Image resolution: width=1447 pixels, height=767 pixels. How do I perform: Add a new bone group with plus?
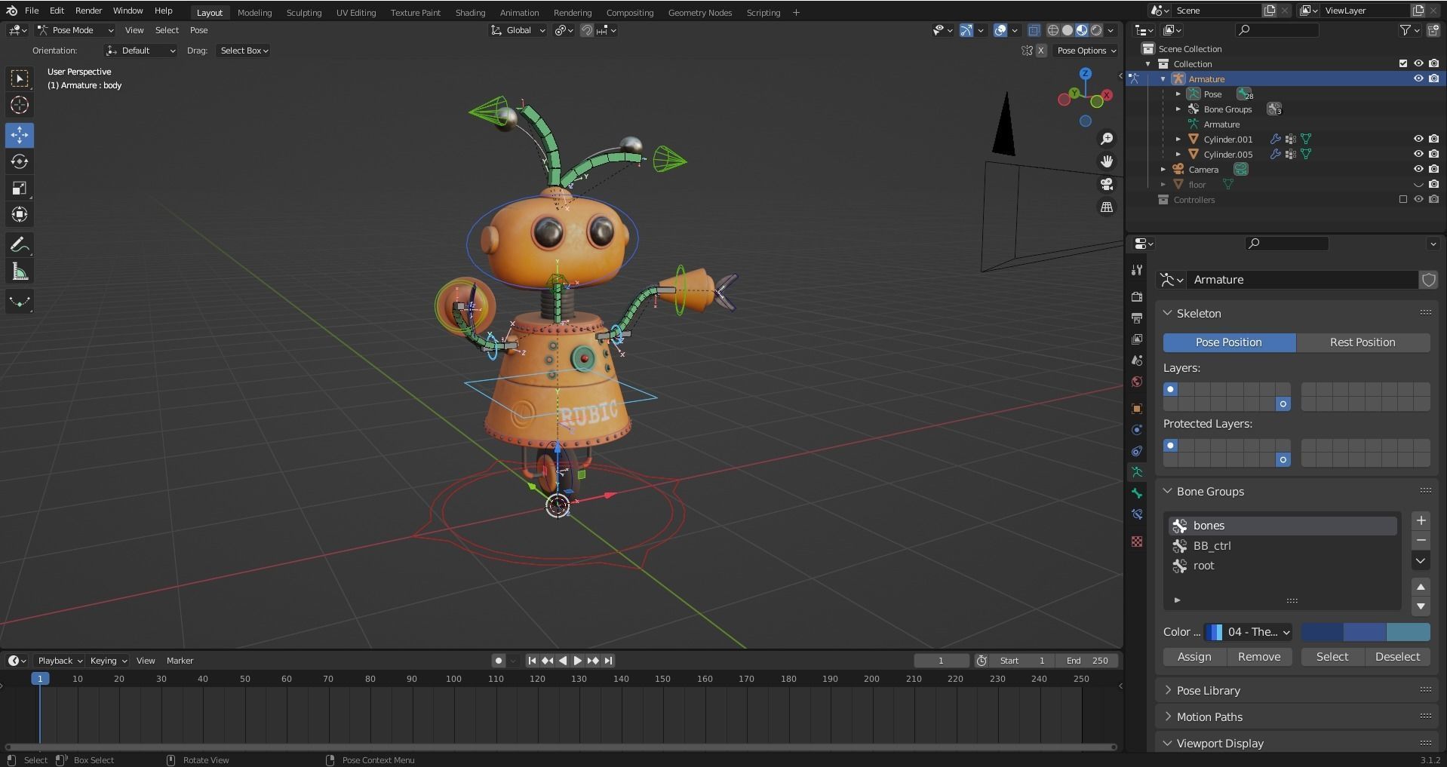coord(1421,520)
